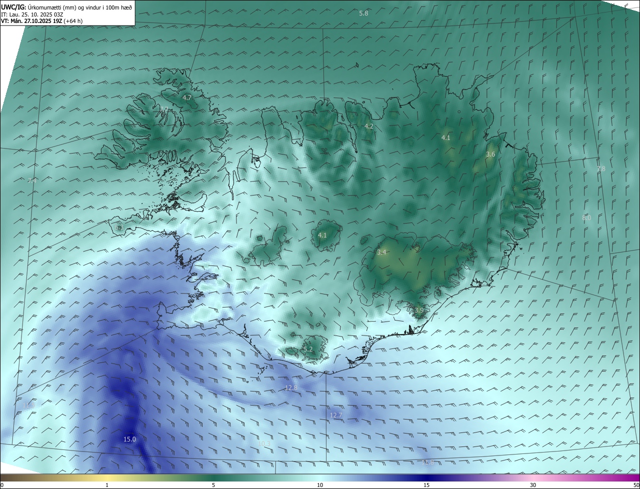
Task: Click the 8.0 value label over the eastern sea
Action: (586, 217)
